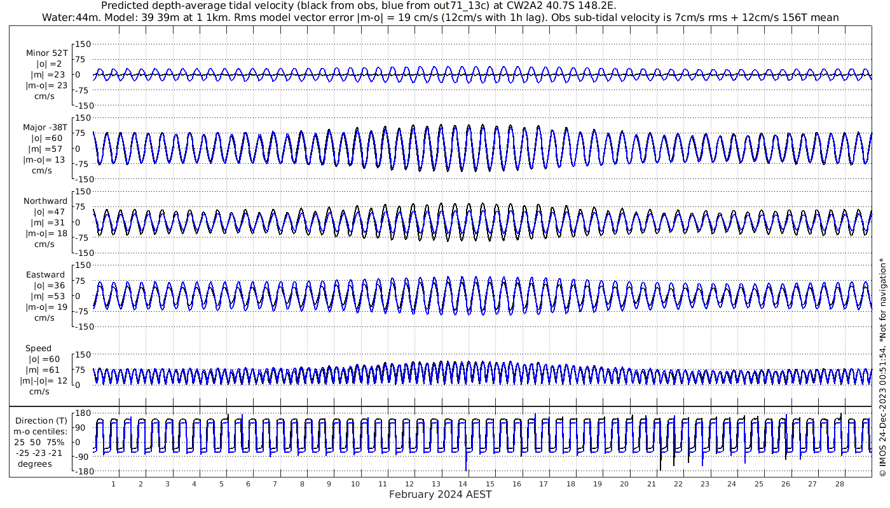
Task: Click the "February 2024 AEST" axis label
Action: 440,495
